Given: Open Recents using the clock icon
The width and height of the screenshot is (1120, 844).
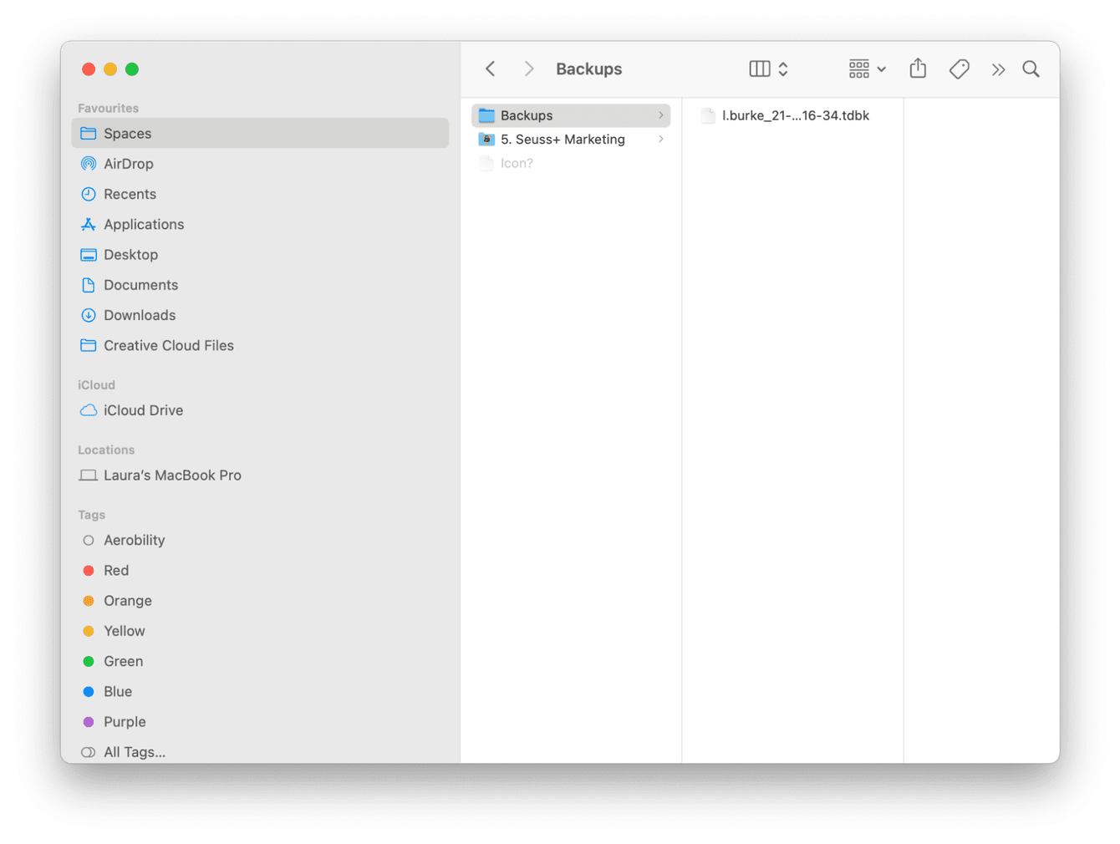Looking at the screenshot, I should [x=130, y=194].
